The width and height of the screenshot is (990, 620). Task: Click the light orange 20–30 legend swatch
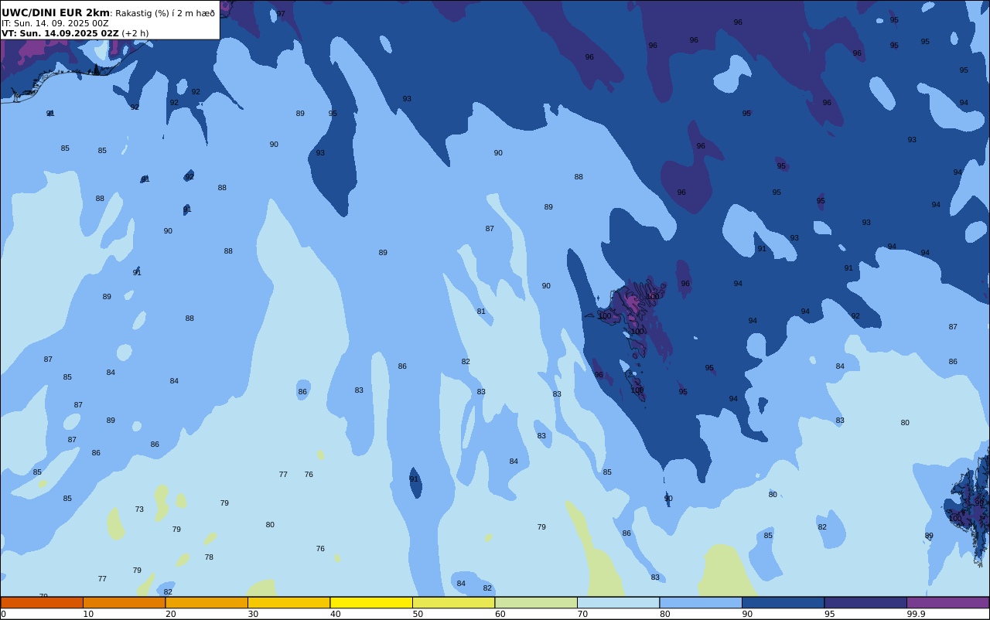pyautogui.click(x=207, y=602)
